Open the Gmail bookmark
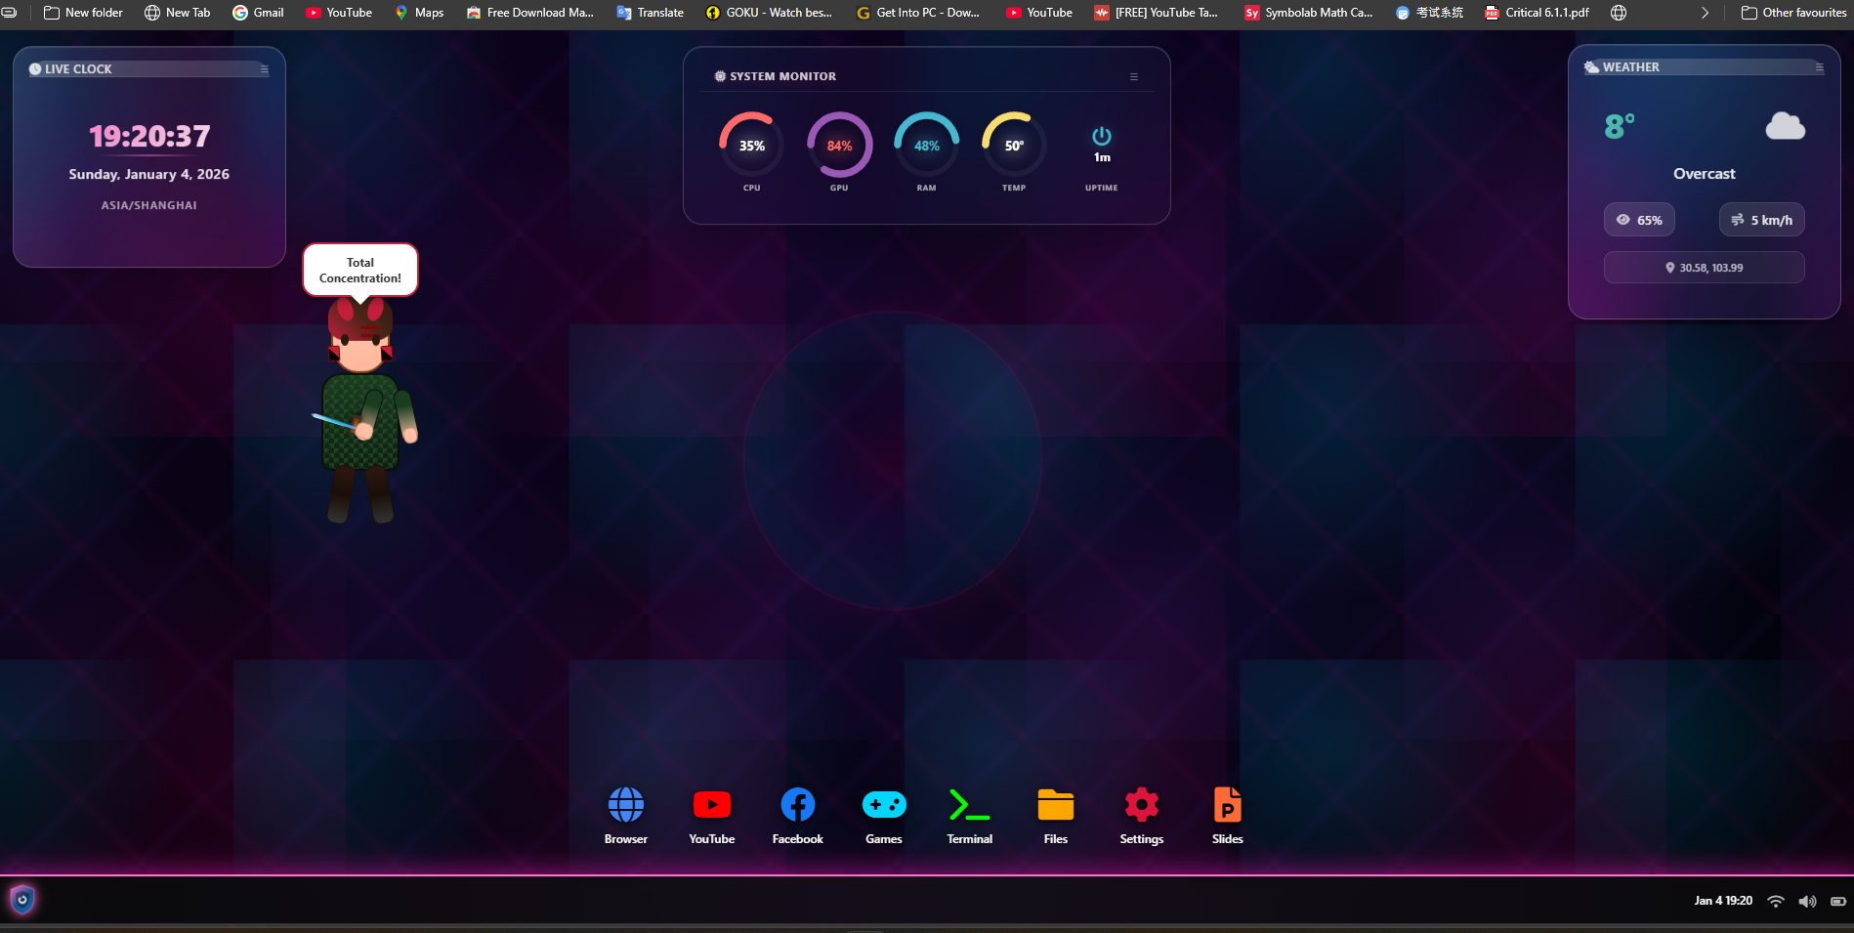 pos(258,13)
